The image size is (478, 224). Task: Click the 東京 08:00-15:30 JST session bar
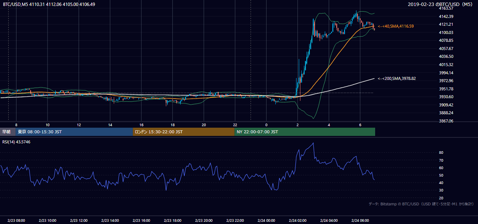point(74,132)
